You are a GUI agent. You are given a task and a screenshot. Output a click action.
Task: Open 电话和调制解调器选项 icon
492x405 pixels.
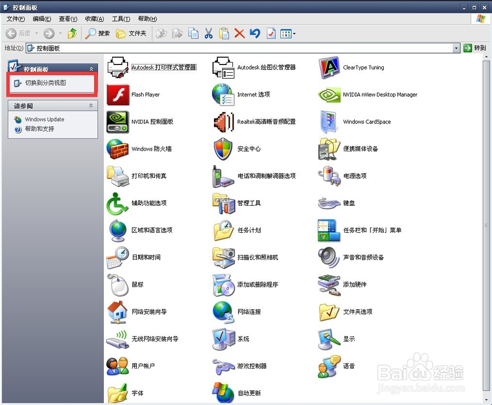(223, 176)
